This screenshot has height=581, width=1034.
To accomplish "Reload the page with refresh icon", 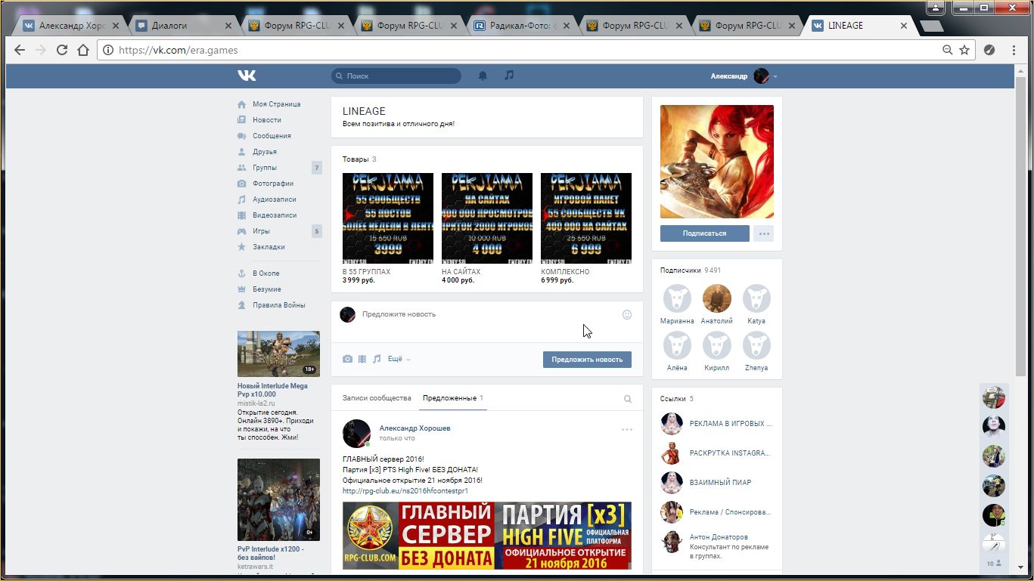I will point(62,50).
